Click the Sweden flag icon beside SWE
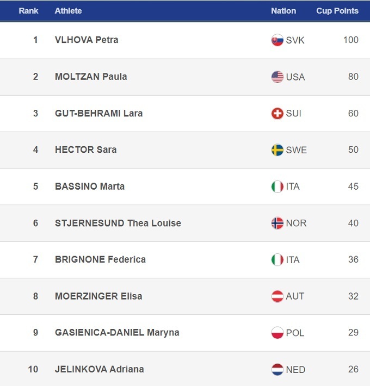Image resolution: width=370 pixels, height=386 pixels. tap(277, 150)
